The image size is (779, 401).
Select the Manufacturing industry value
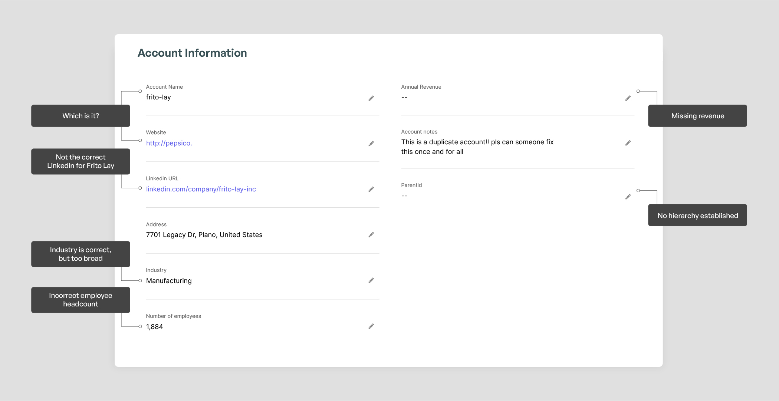click(169, 281)
